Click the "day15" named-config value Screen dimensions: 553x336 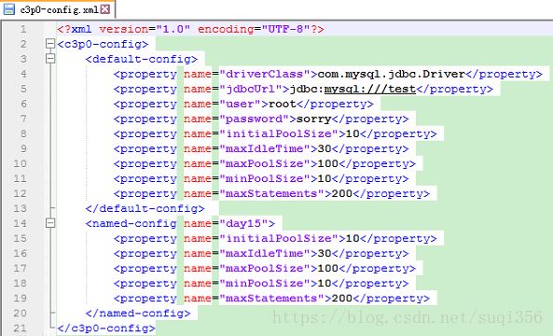243,223
